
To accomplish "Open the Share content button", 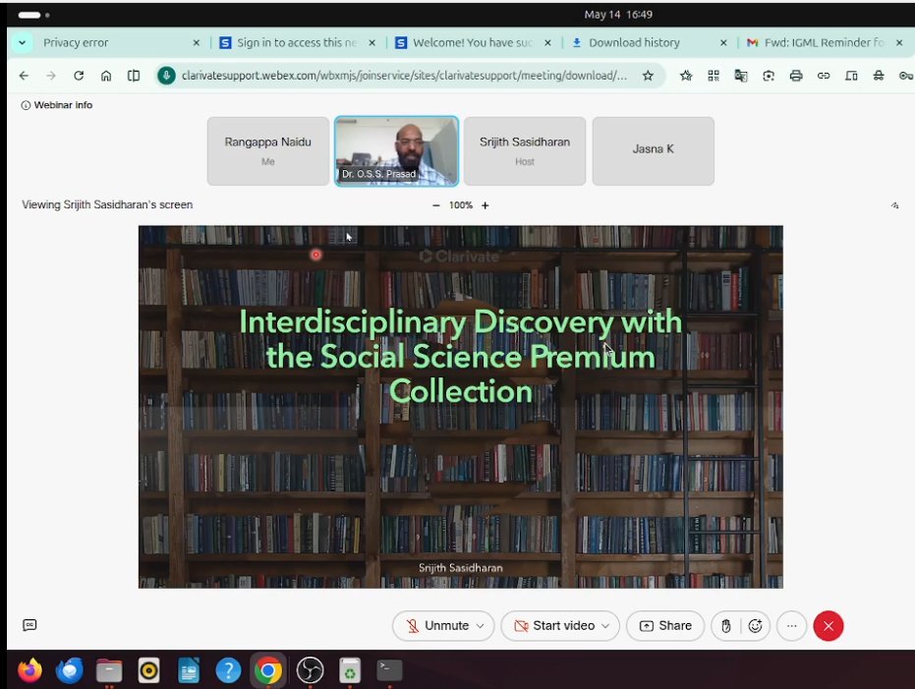I will 665,625.
